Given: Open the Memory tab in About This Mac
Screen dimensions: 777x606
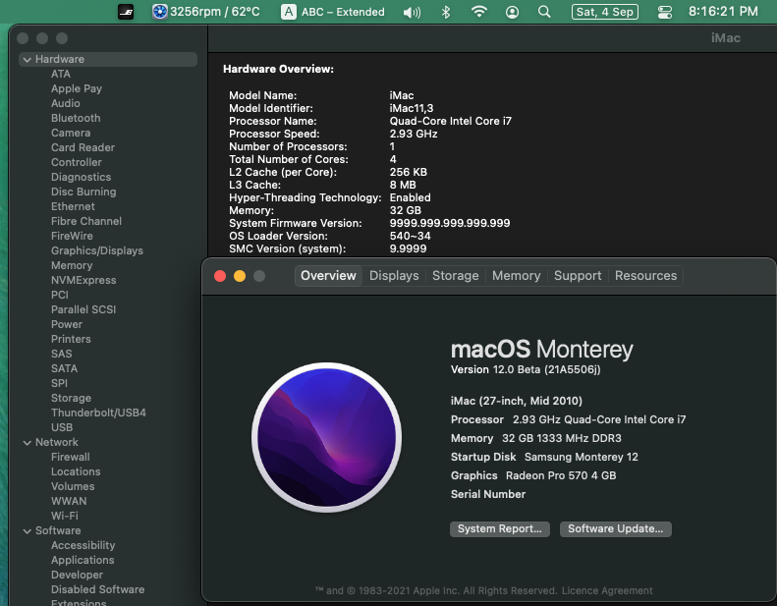Looking at the screenshot, I should [x=516, y=276].
